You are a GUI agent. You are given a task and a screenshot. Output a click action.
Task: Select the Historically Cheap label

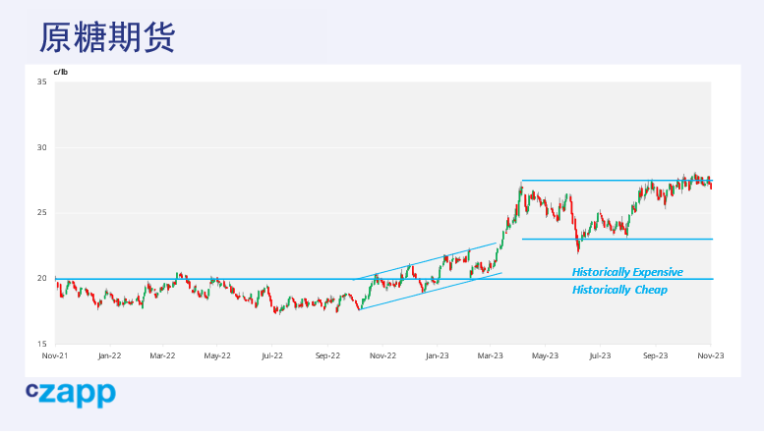tap(619, 290)
